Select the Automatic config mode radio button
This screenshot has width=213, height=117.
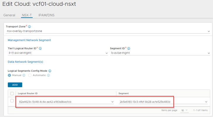[30, 75]
